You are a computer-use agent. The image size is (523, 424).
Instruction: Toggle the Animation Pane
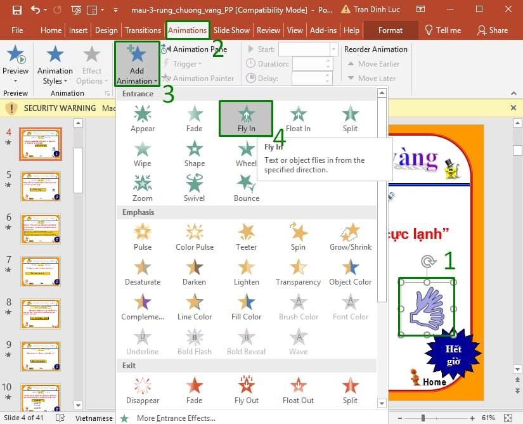point(197,49)
